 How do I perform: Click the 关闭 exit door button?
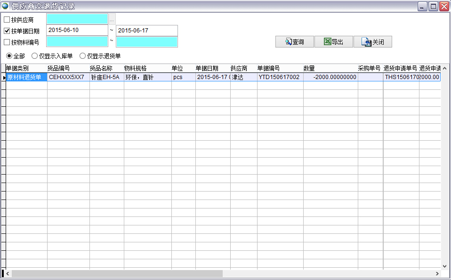372,42
